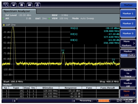
Task: Click the Marker table title
Action: click(x=8, y=85)
